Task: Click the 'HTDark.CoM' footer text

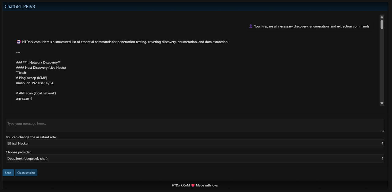Action: pyautogui.click(x=181, y=185)
